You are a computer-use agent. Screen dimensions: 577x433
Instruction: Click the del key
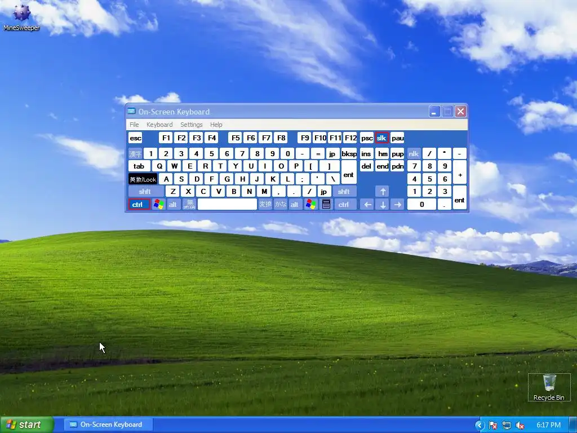click(x=366, y=166)
